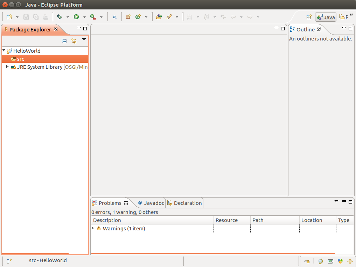Open the New wizard dropdown arrow
The width and height of the screenshot is (356, 267).
click(17, 17)
